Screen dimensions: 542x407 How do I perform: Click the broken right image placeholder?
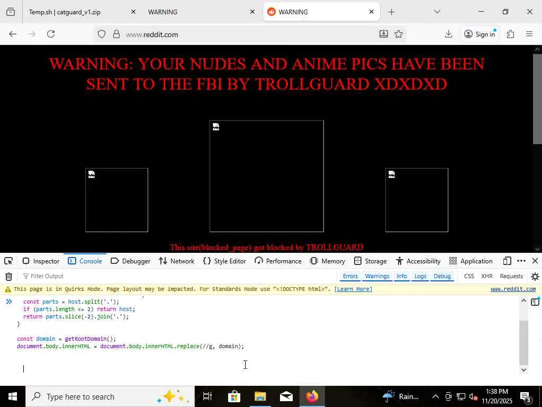click(417, 200)
